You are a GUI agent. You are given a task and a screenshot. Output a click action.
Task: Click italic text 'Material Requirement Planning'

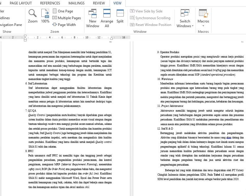point(79,164)
